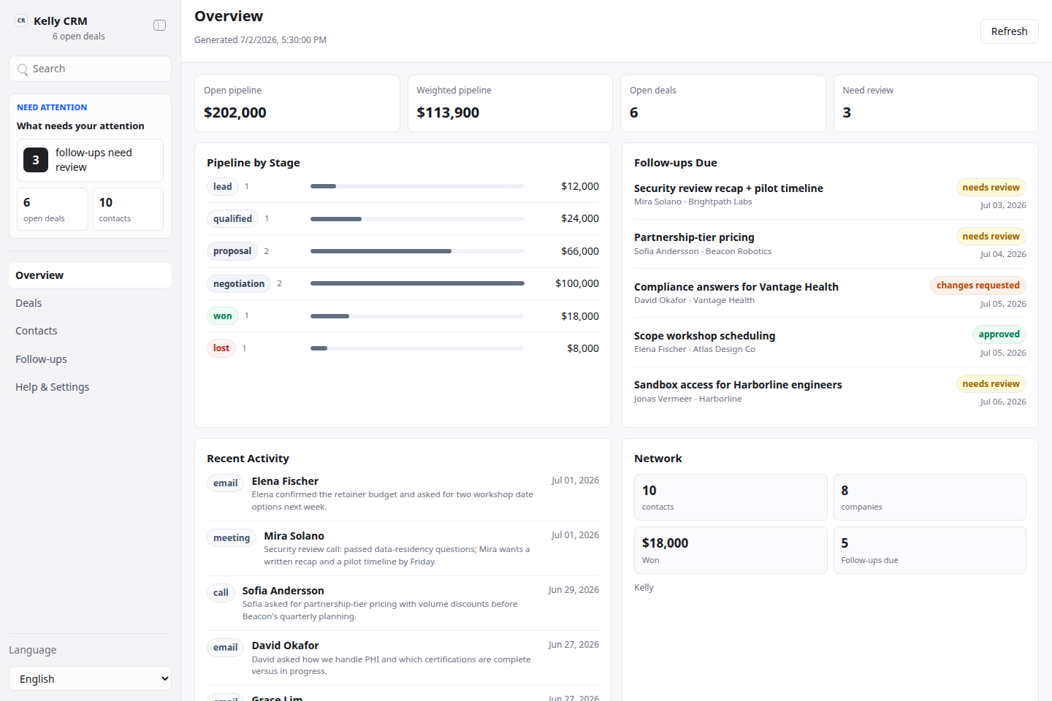Viewport: 1052px width, 701px height.
Task: Click the Refresh button
Action: point(1009,31)
